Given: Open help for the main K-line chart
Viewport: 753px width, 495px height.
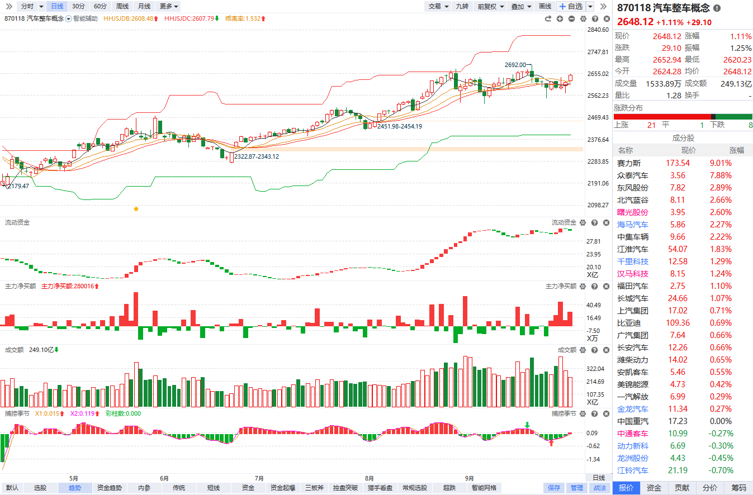Looking at the screenshot, I should (594, 18).
